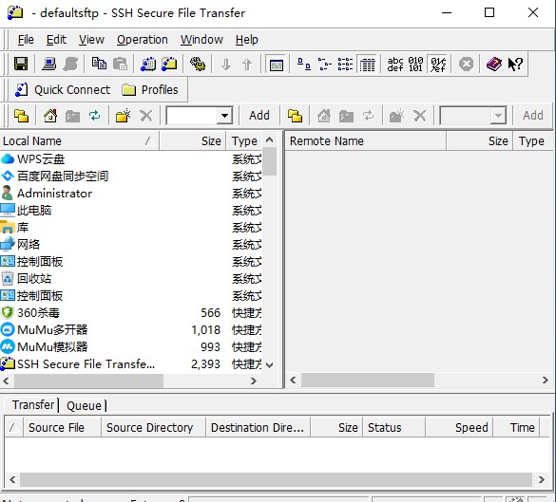Screen dimensions: 556x502
Task: Click remote pane New Folder icon
Action: pos(396,116)
